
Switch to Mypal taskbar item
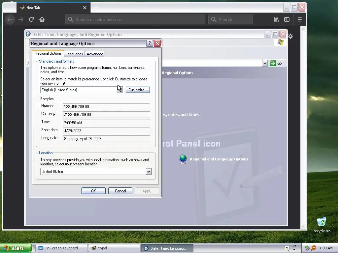click(x=114, y=248)
